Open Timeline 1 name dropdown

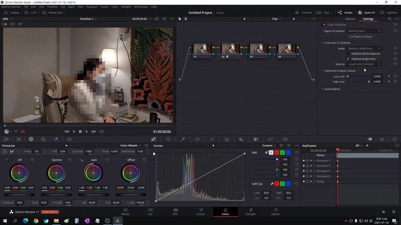pos(88,19)
